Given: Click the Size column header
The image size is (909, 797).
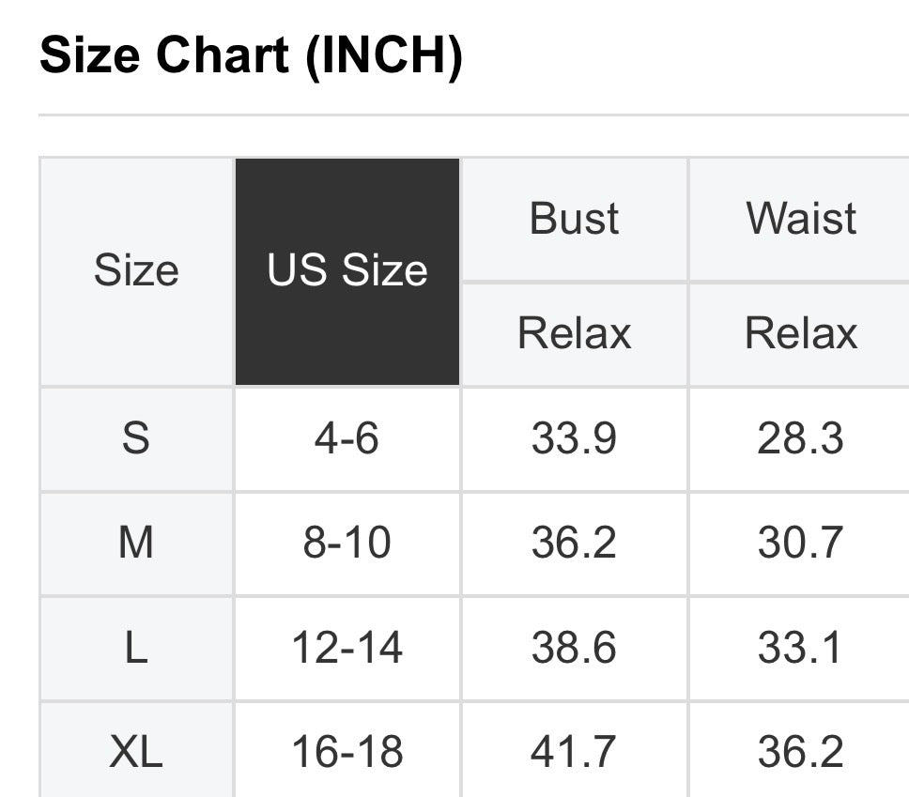Looking at the screenshot, I should click(x=136, y=271).
